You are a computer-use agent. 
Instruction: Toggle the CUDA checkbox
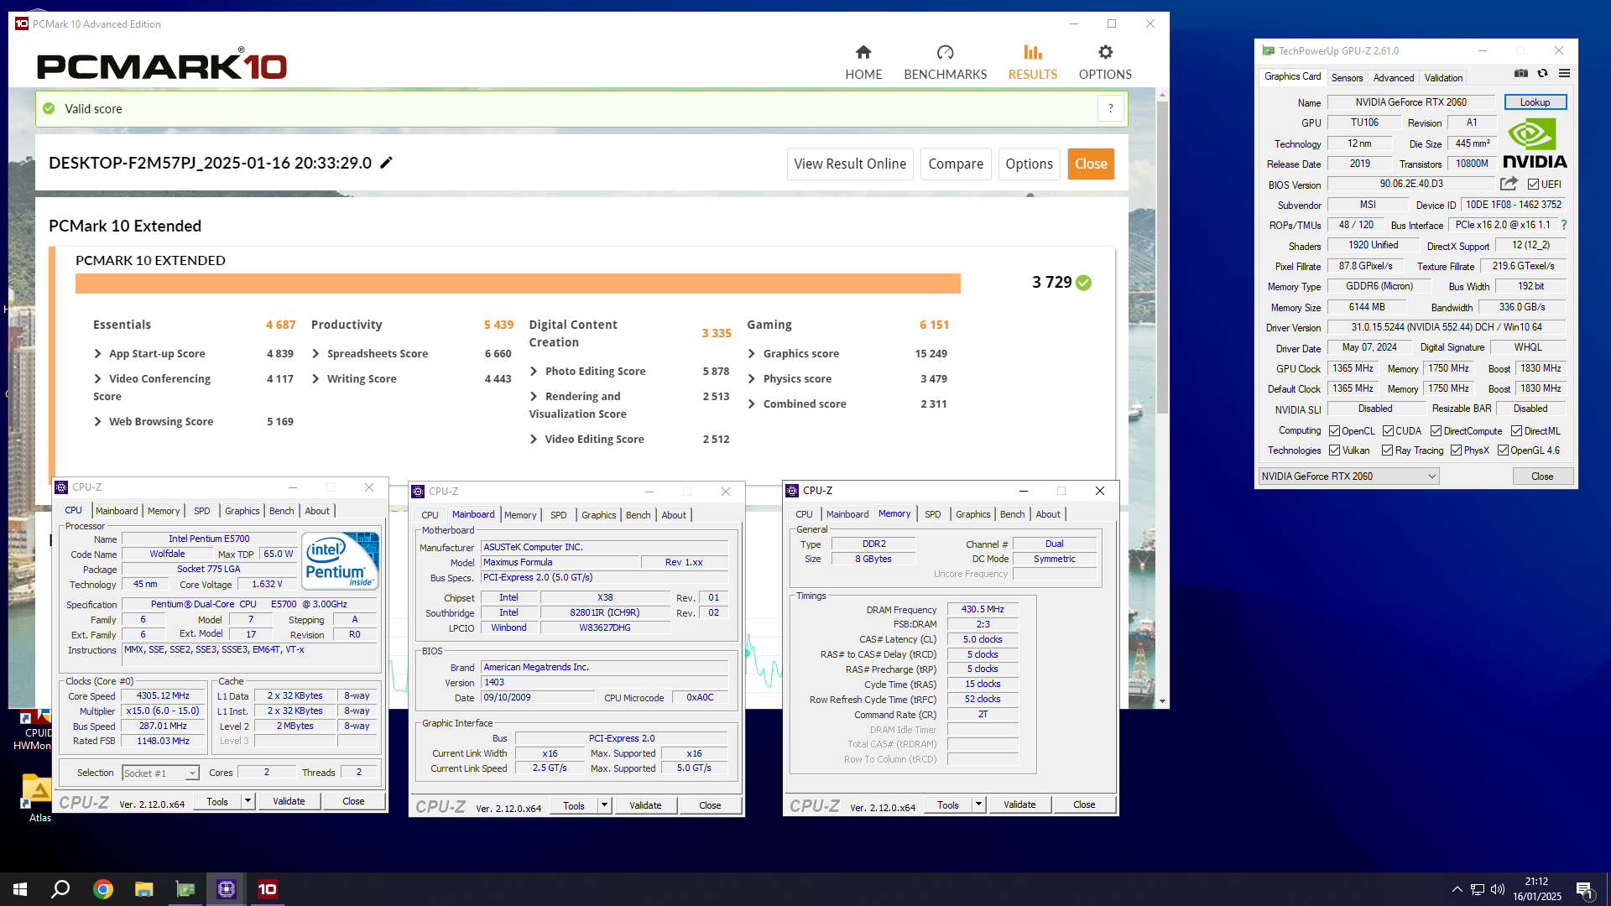click(x=1388, y=431)
